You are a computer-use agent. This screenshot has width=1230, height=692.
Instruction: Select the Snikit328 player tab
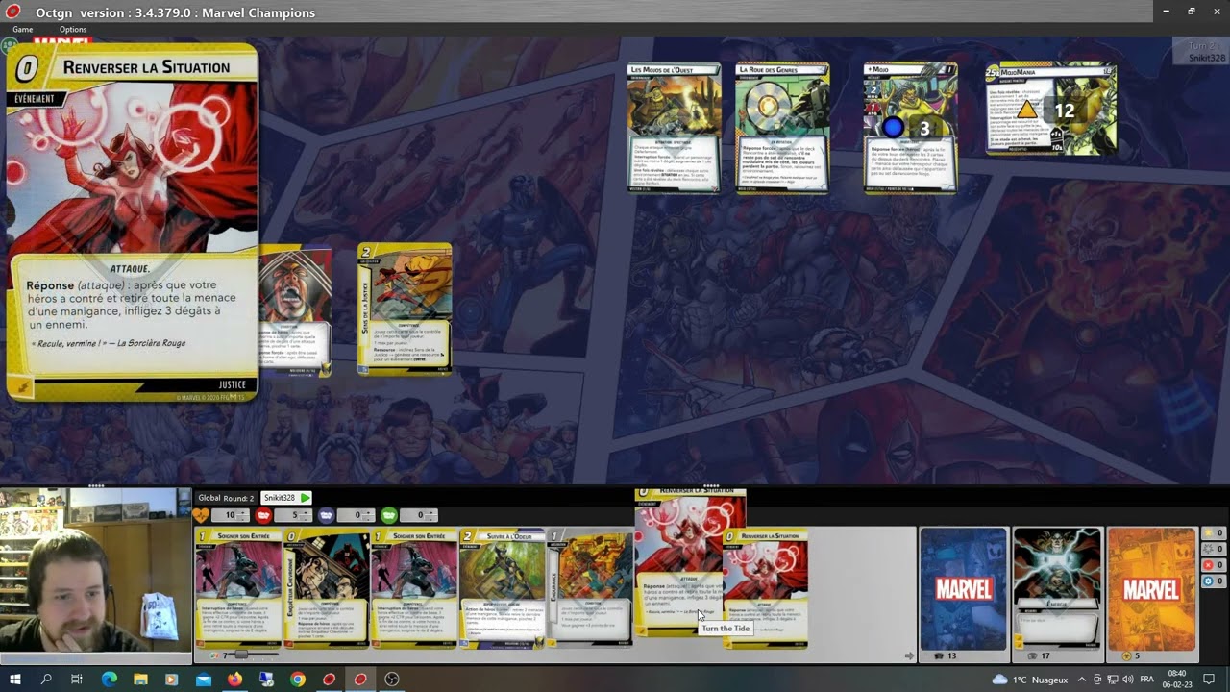pyautogui.click(x=287, y=498)
